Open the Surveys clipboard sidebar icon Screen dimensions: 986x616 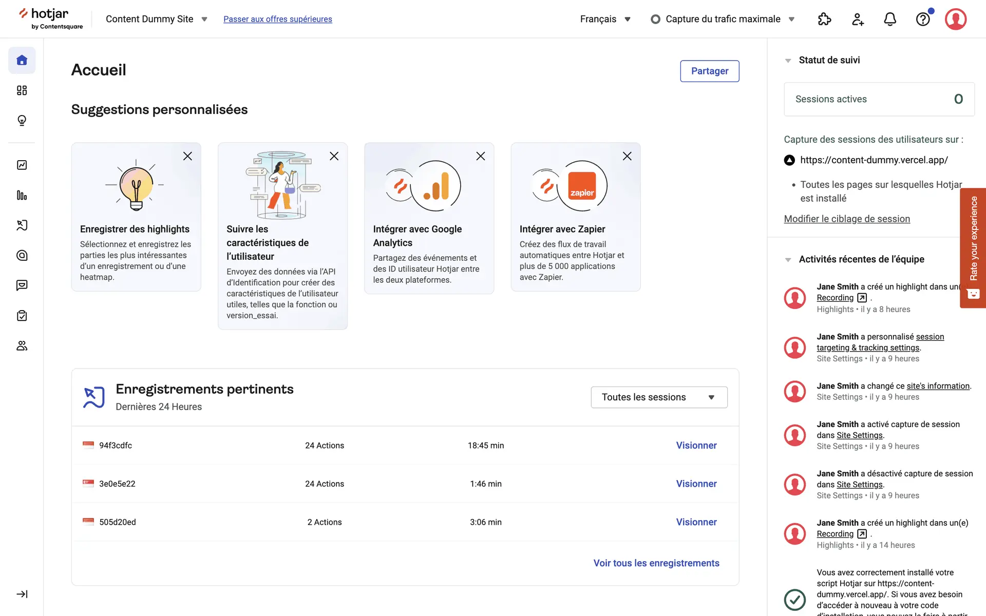click(22, 316)
